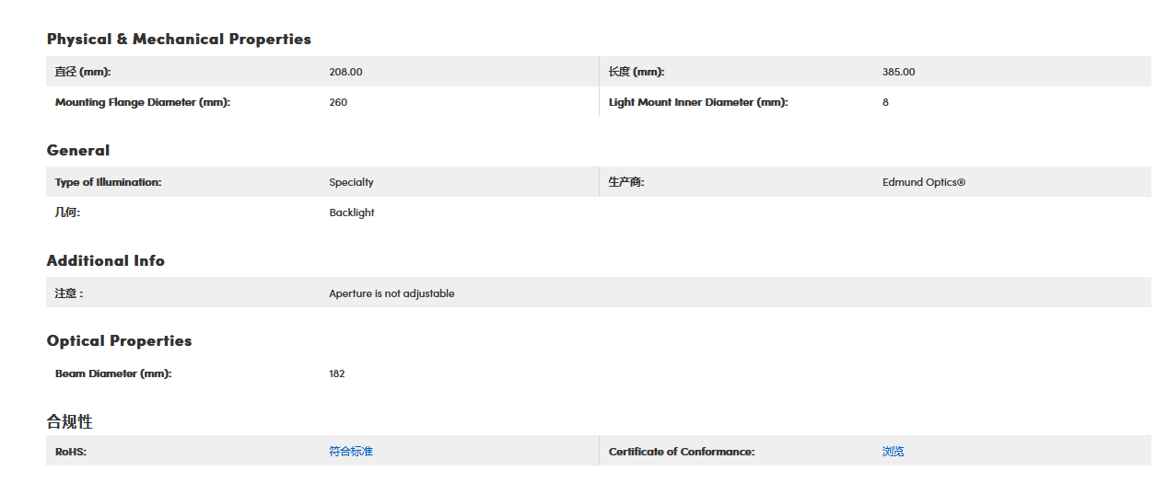Click the Type of Illumination label
Viewport: 1157px width, 494px height.
108,182
